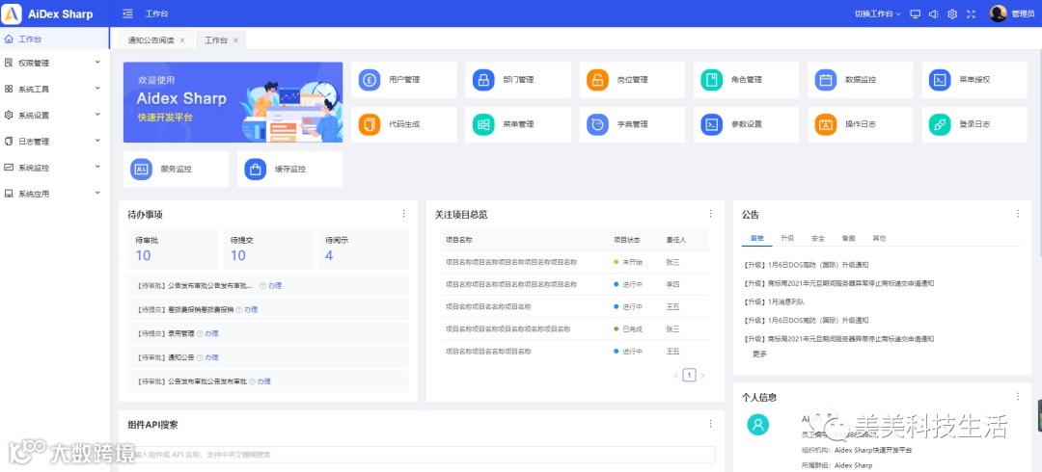Select page 1 in project pagination

689,376
